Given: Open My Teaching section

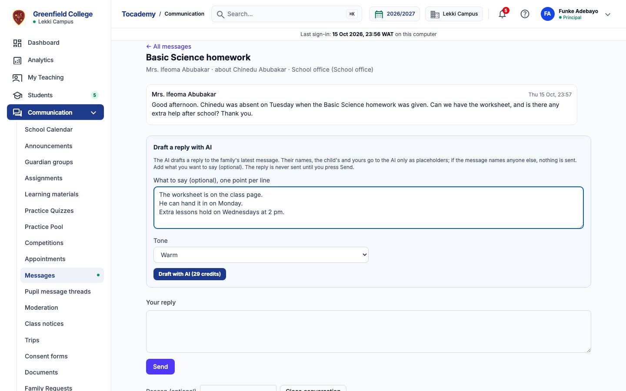Looking at the screenshot, I should coord(55,77).
